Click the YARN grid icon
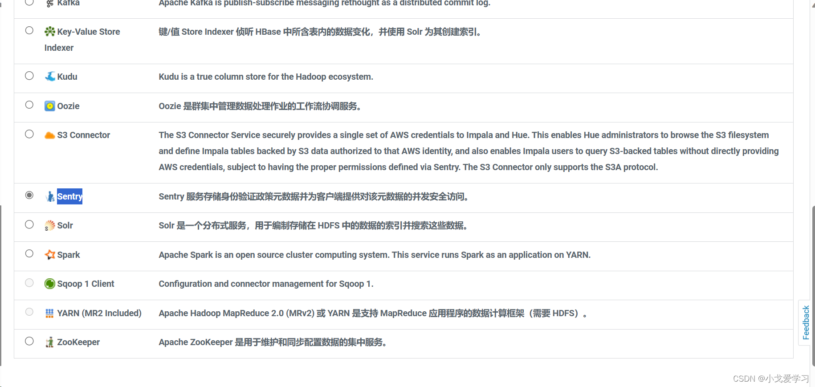Viewport: 815px width, 387px height. pyautogui.click(x=49, y=313)
